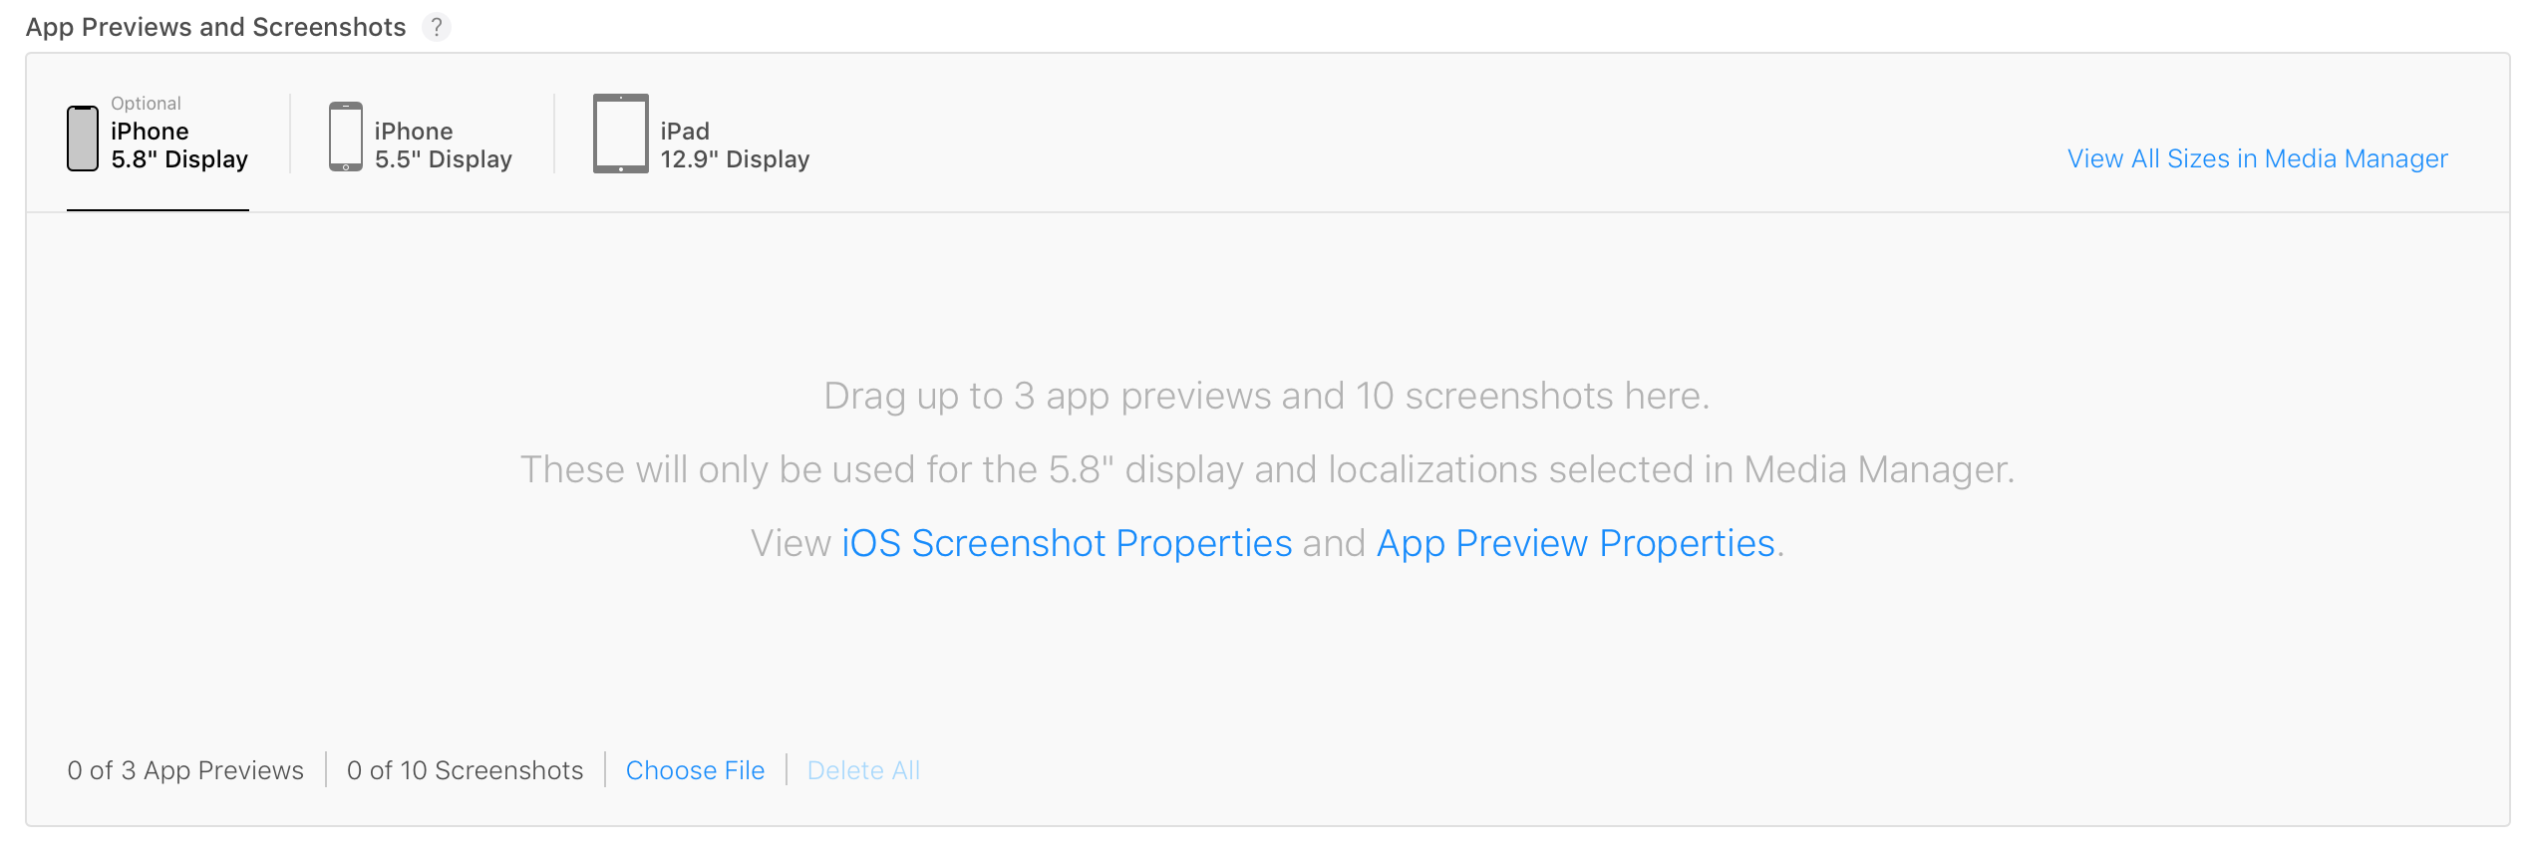Open iOS Screenshot Properties link

(x=1067, y=543)
